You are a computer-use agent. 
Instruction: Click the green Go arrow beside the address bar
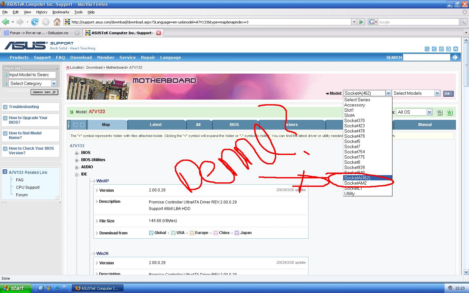361,22
